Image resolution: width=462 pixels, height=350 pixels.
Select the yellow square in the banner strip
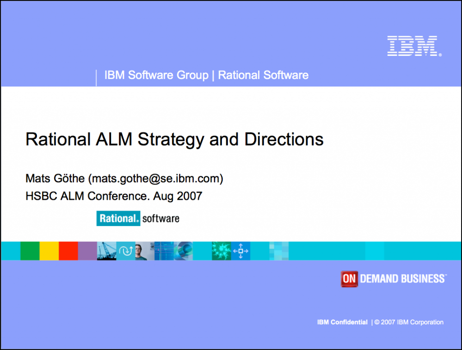pos(49,251)
